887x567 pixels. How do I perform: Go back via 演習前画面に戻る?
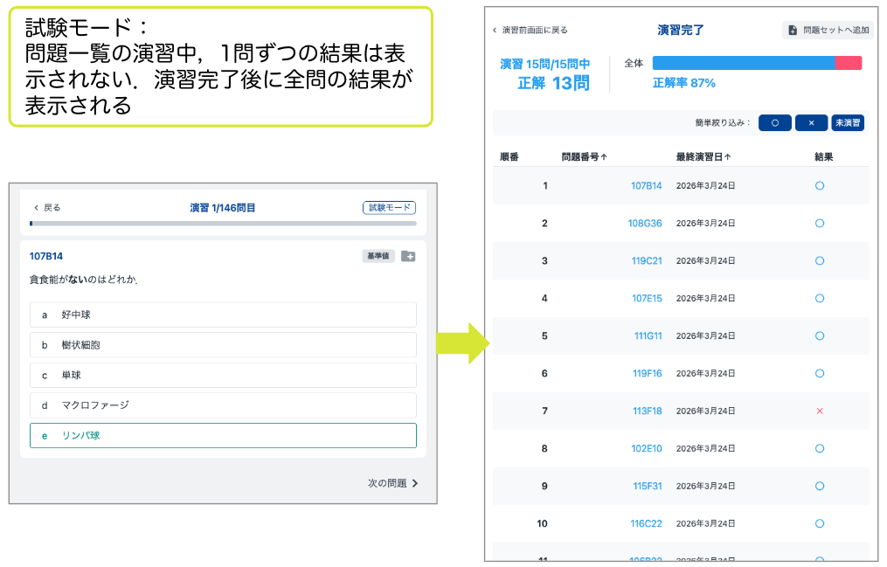[x=530, y=30]
